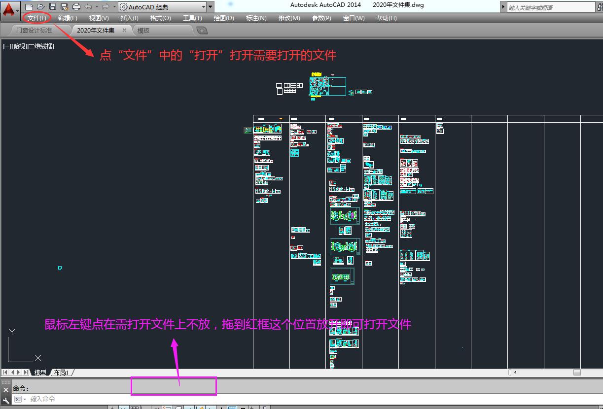Print the drawing using the plot icon
The image size is (603, 409).
pyautogui.click(x=76, y=7)
